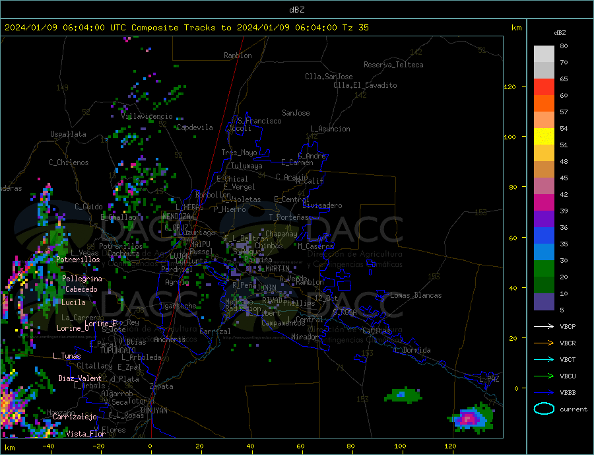Image resolution: width=594 pixels, height=455 pixels.
Task: Click the TUPUNGATO label on map
Action: 118,351
